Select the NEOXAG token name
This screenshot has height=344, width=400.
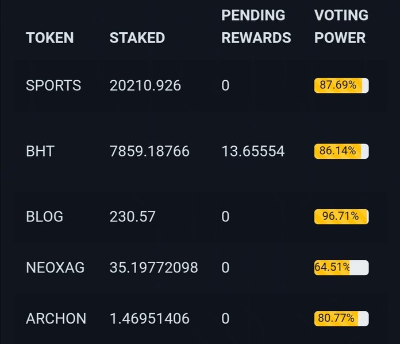55,267
